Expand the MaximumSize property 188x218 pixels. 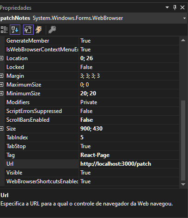[1, 85]
